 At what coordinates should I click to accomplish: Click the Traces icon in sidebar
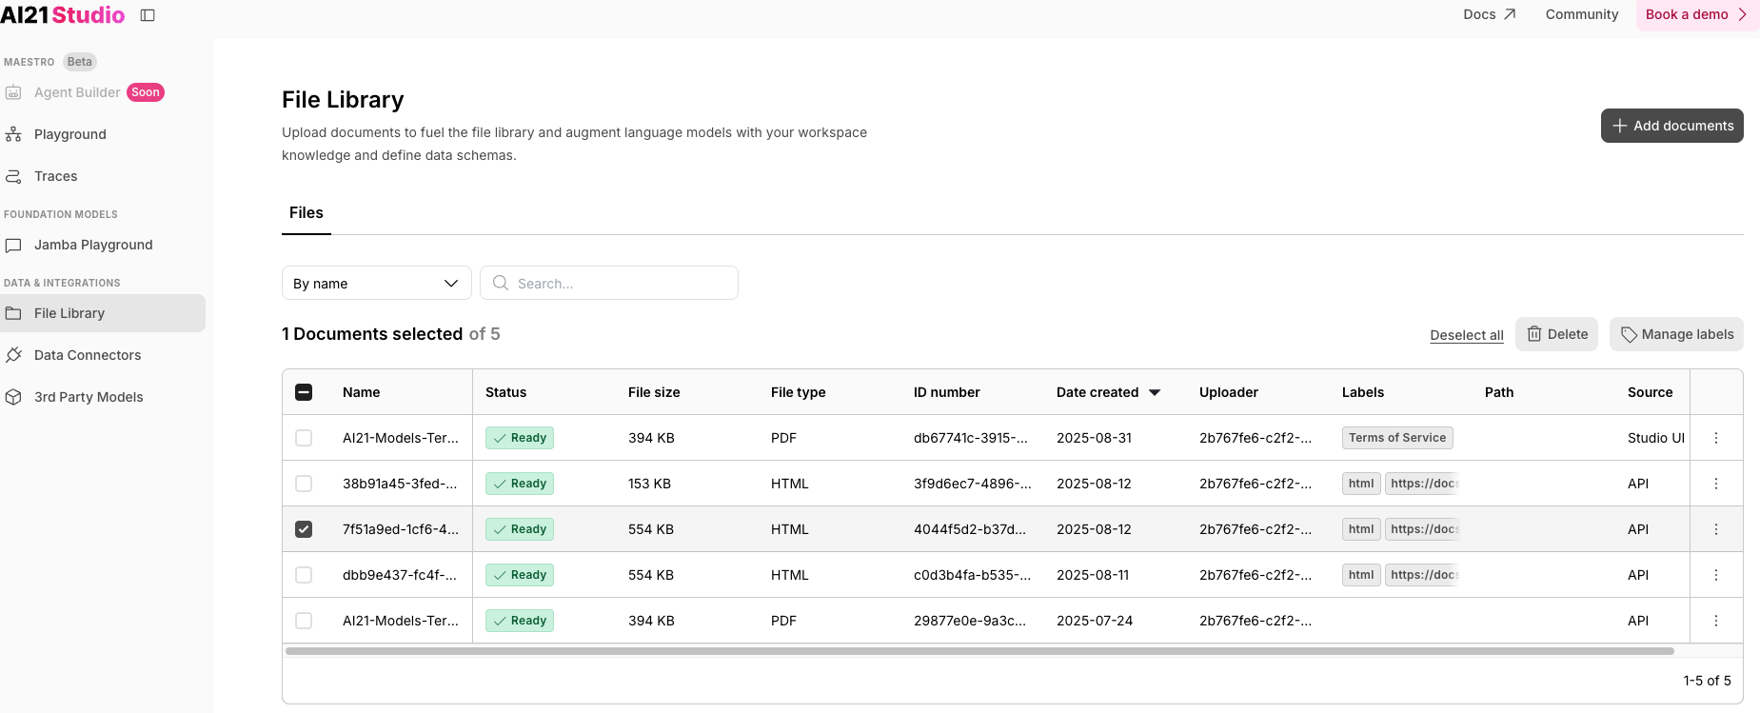click(13, 176)
